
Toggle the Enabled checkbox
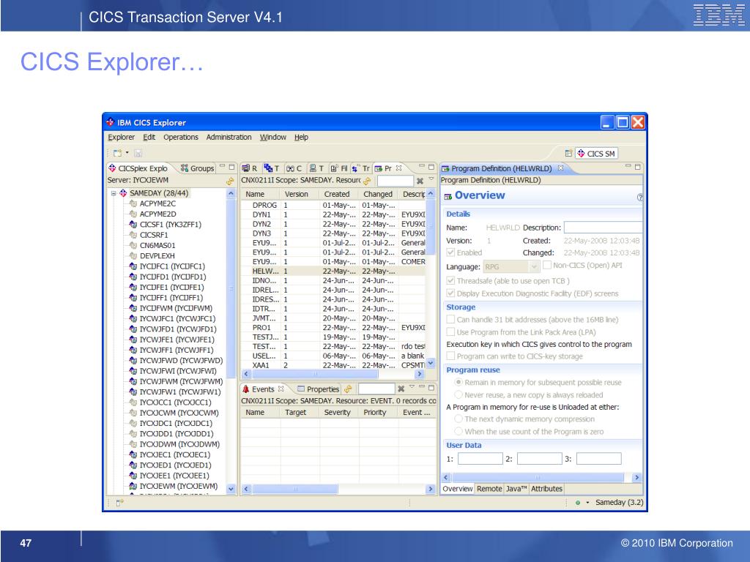(450, 252)
